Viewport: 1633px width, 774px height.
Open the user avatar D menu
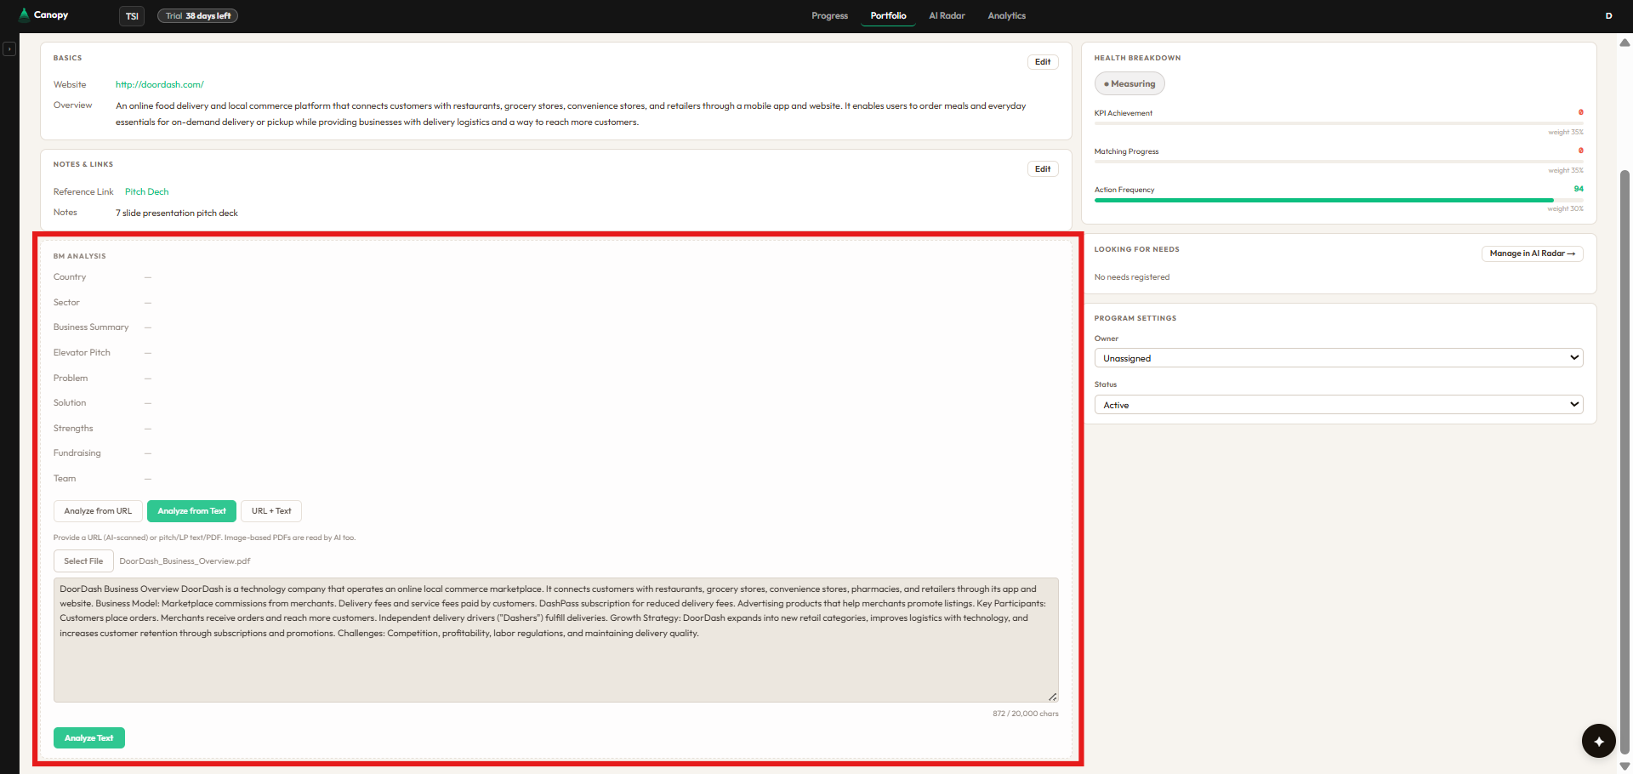click(1608, 15)
